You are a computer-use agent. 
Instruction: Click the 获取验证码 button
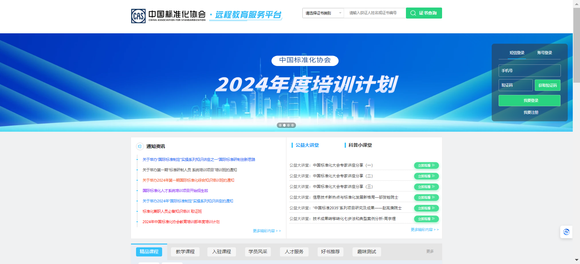pyautogui.click(x=547, y=85)
